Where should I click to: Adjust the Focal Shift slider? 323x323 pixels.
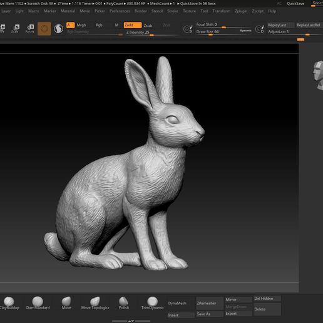point(223,25)
